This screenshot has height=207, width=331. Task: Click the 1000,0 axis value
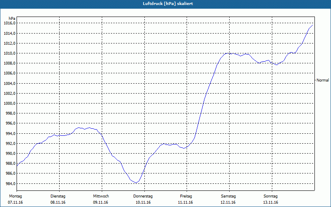point(10,103)
